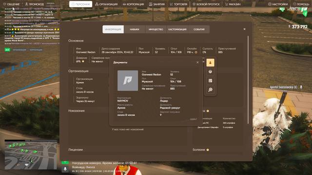Click the ТОРГОВЛЯ chart icon
The height and width of the screenshot is (175, 312).
(171, 4)
